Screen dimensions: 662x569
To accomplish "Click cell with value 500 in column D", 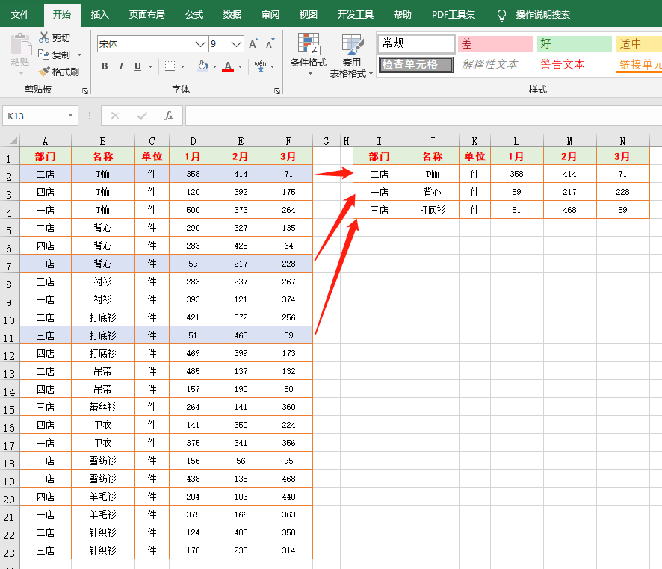I will point(193,210).
